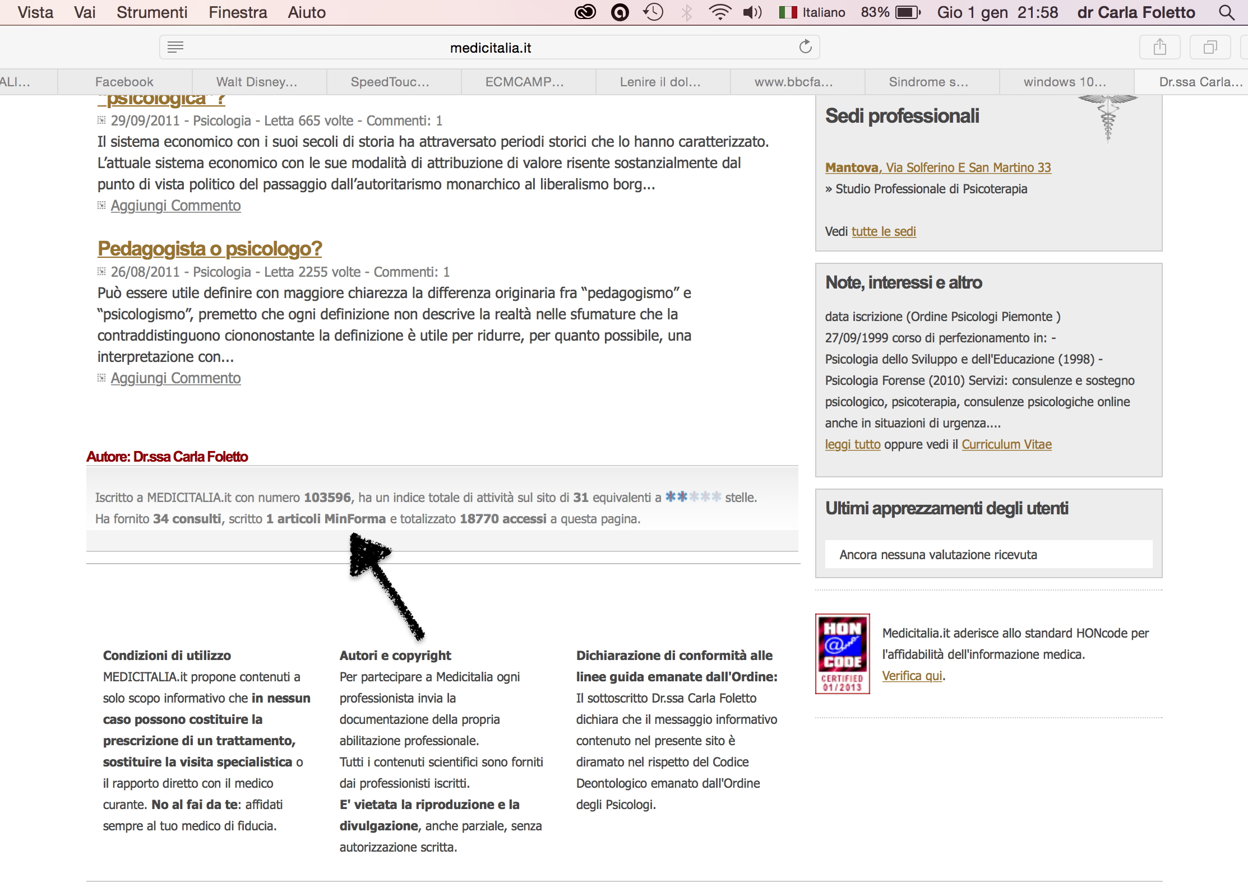Click Aggiungi Commento under Pedagogista article

[175, 378]
